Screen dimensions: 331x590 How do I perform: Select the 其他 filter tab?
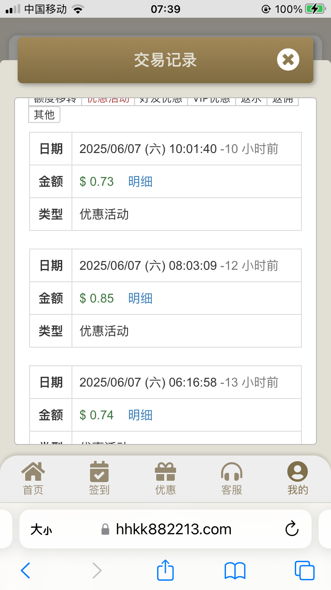coord(44,115)
